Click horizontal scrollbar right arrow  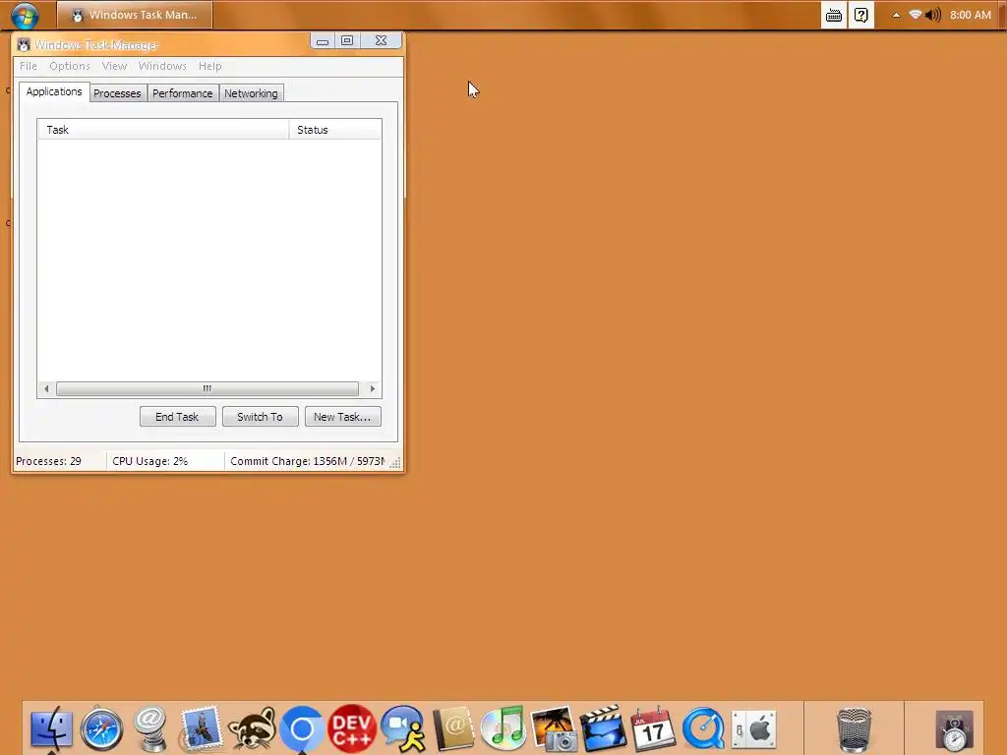point(373,389)
